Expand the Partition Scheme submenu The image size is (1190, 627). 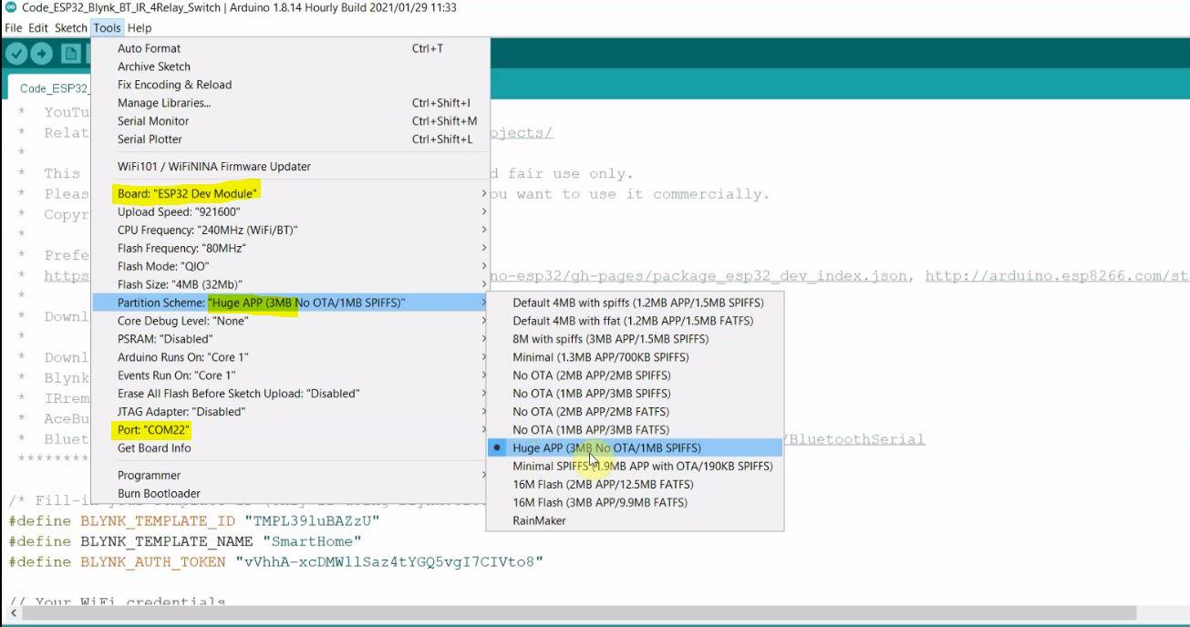(291, 303)
